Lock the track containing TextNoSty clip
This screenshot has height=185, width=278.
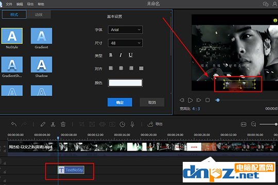tap(5, 172)
